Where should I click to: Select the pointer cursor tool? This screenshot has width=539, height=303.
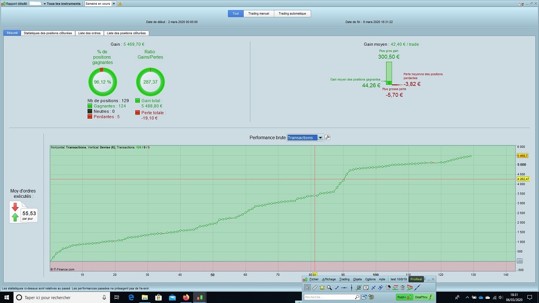(x=307, y=288)
